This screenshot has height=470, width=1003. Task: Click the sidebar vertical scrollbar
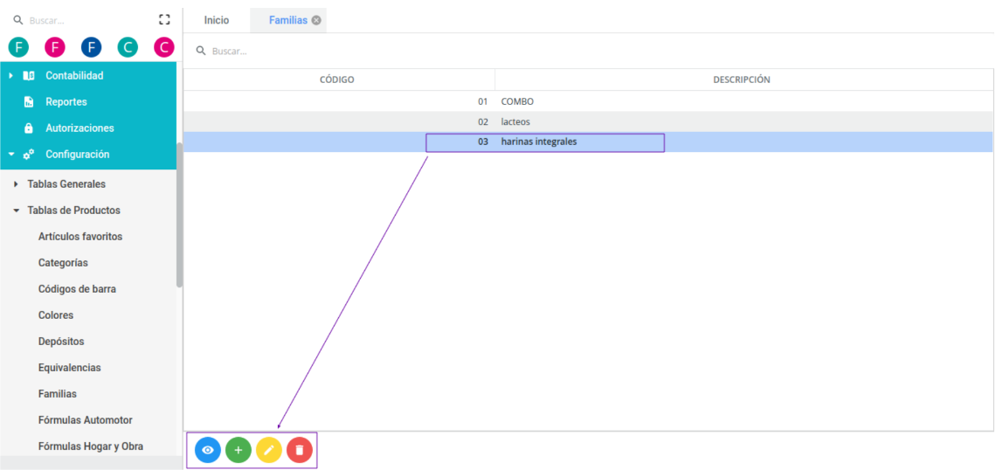point(180,214)
